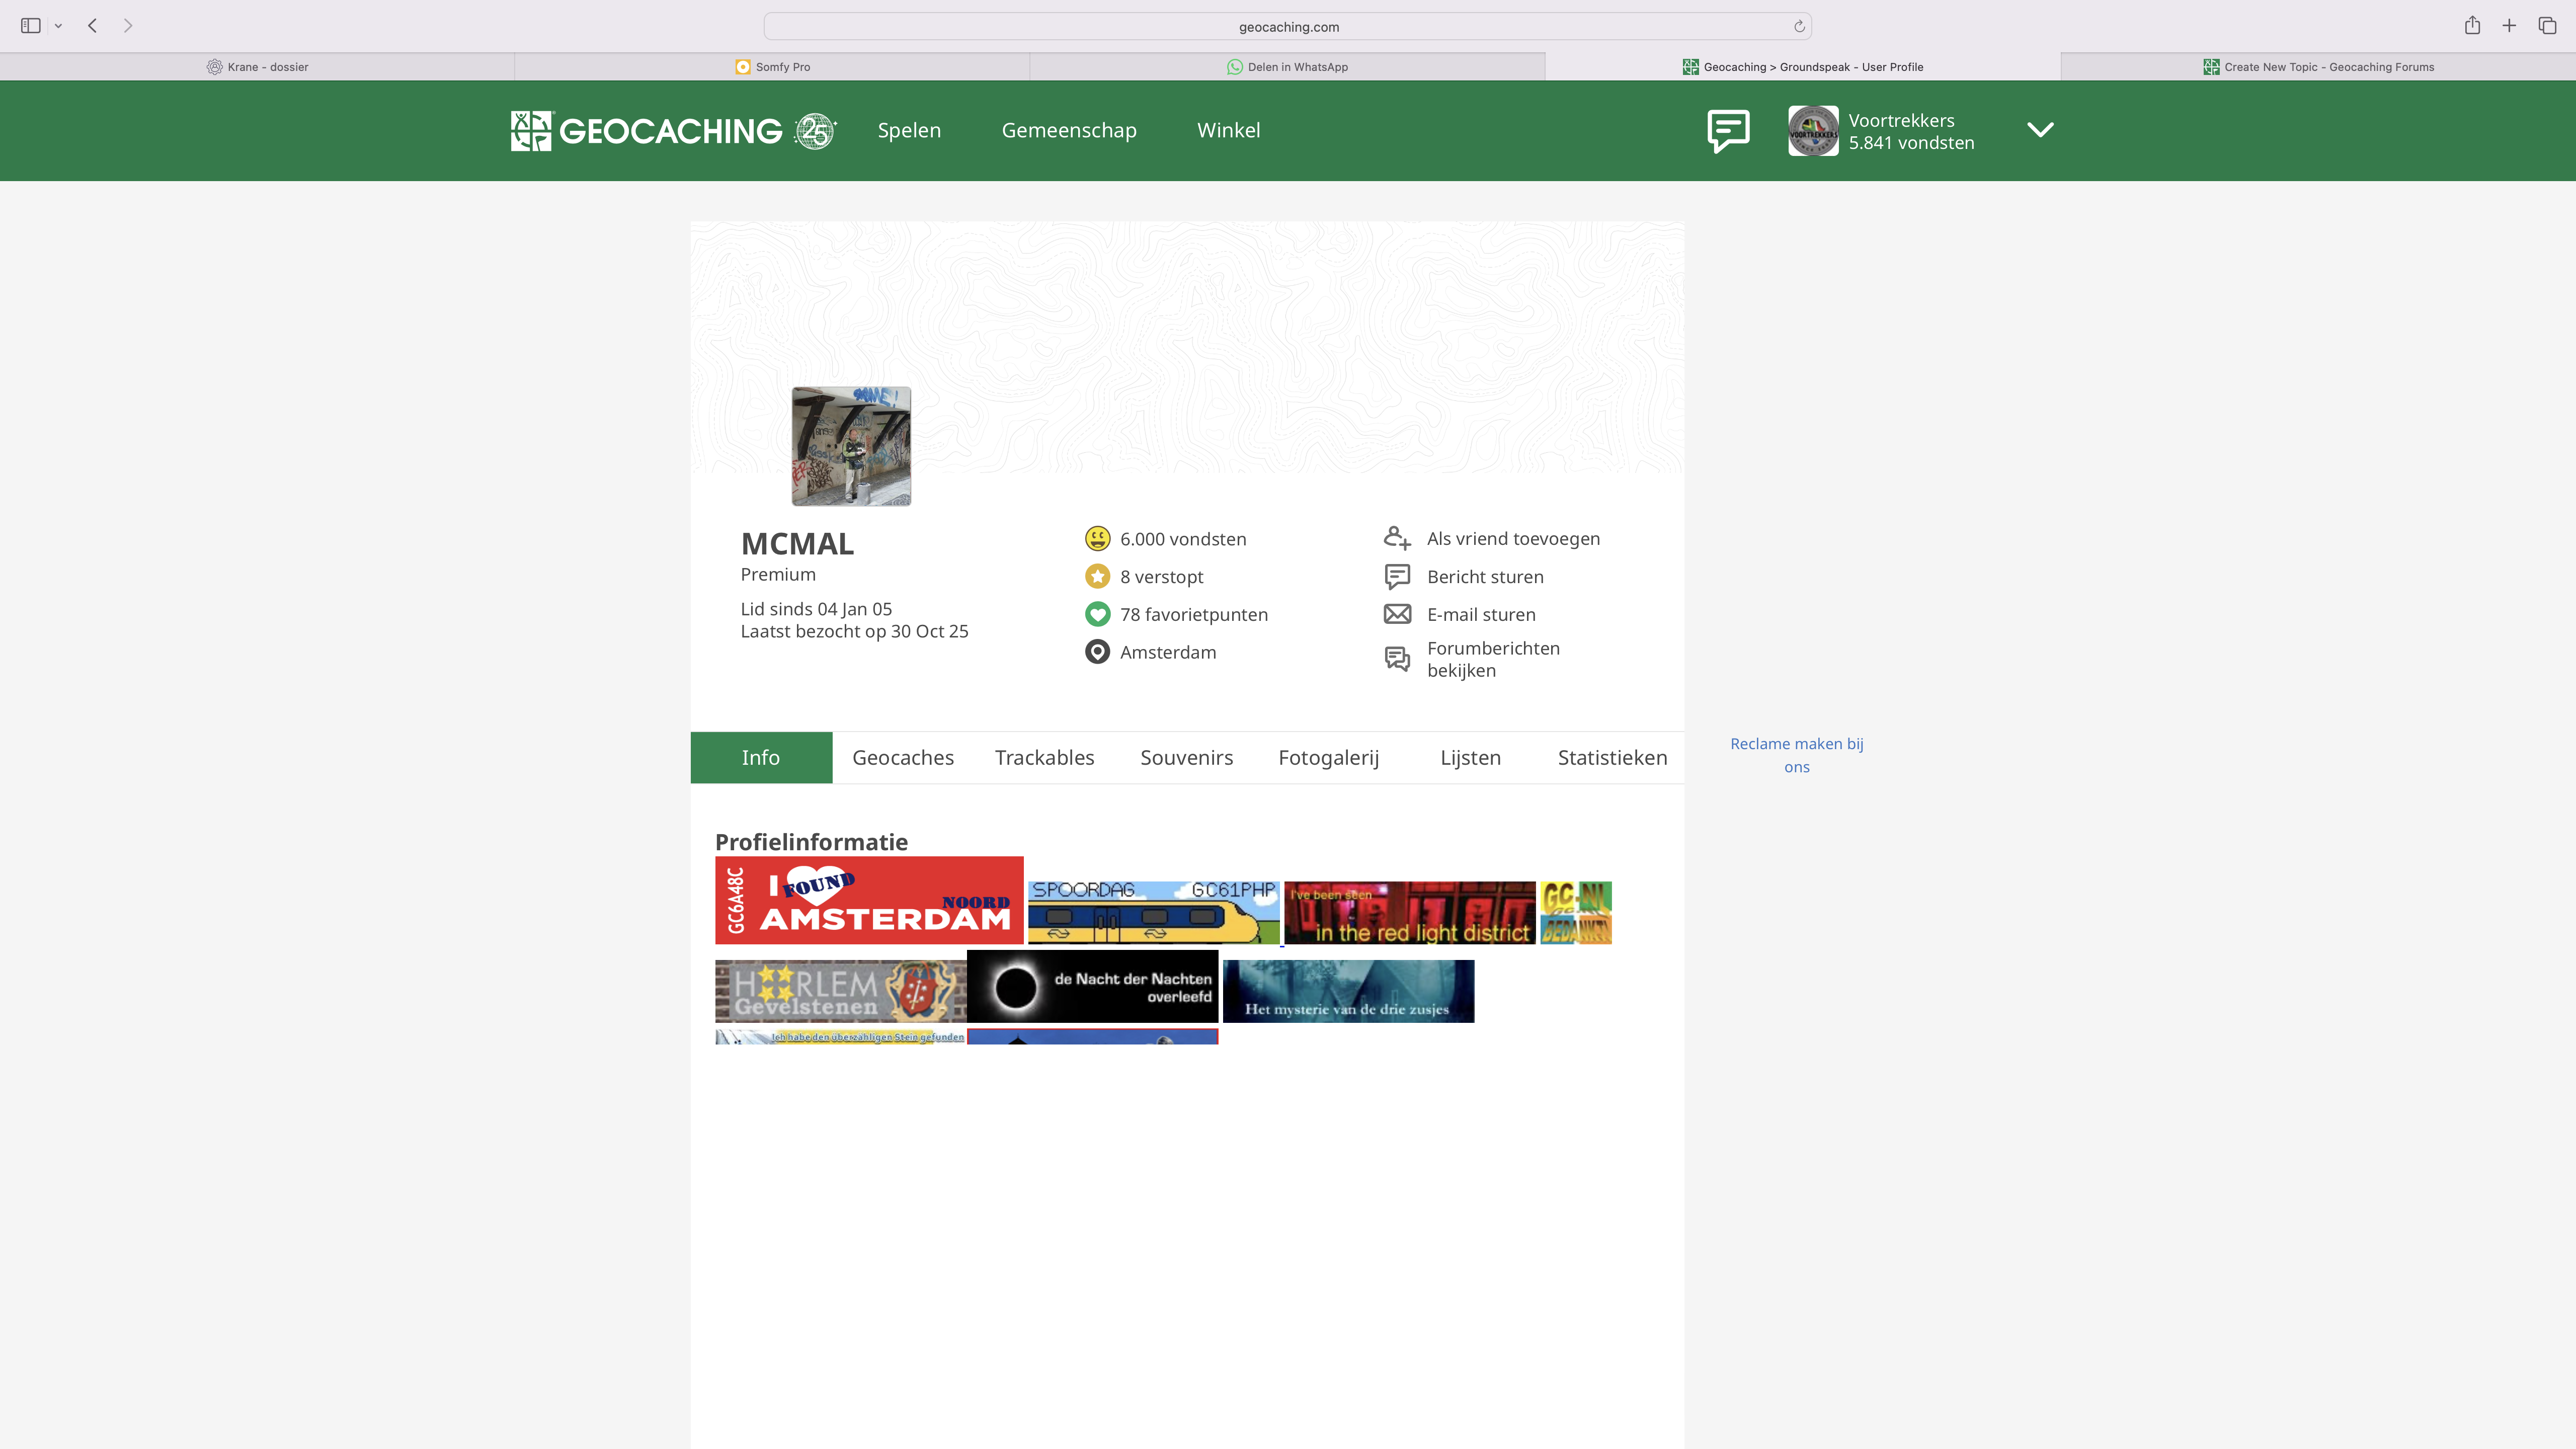Click Reclame maken bij ons link
The width and height of the screenshot is (2576, 1449).
[1796, 755]
